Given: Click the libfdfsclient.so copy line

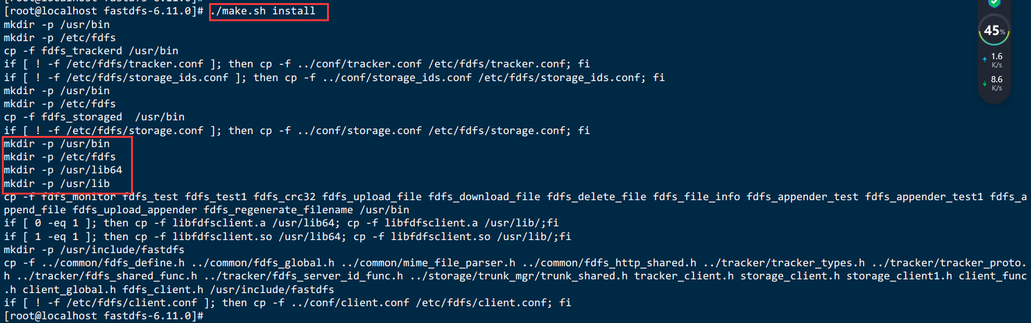Looking at the screenshot, I should [288, 237].
